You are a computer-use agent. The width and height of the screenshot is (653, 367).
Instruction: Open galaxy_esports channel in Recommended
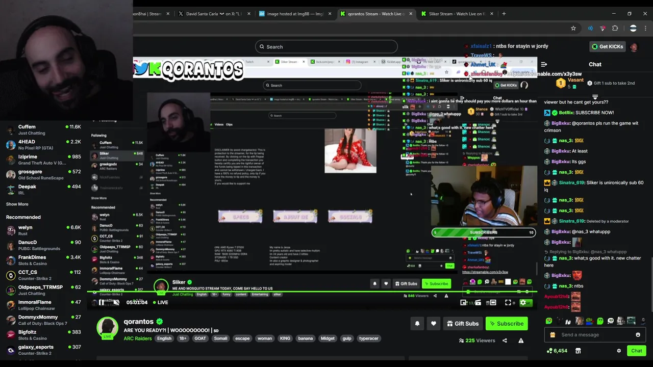[x=43, y=350]
